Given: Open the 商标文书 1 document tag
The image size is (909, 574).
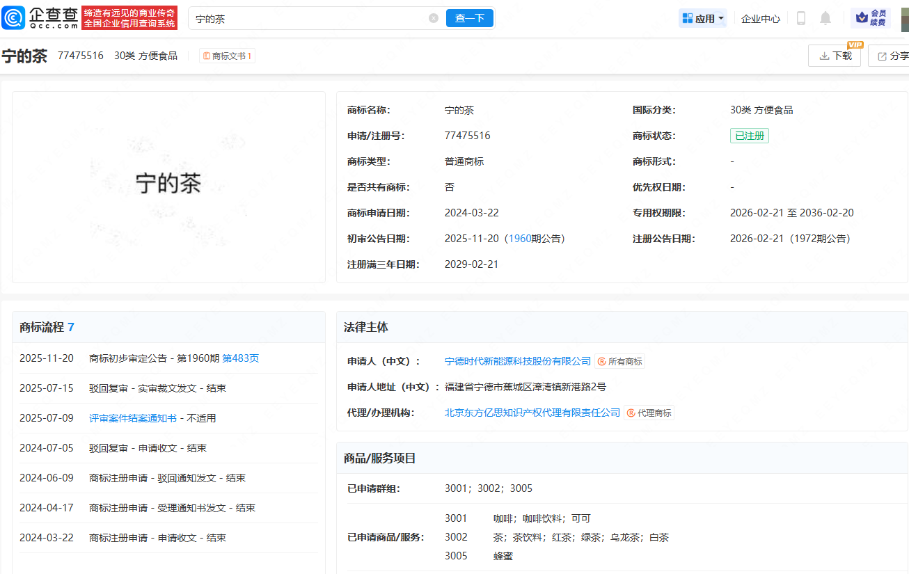Looking at the screenshot, I should click(227, 56).
